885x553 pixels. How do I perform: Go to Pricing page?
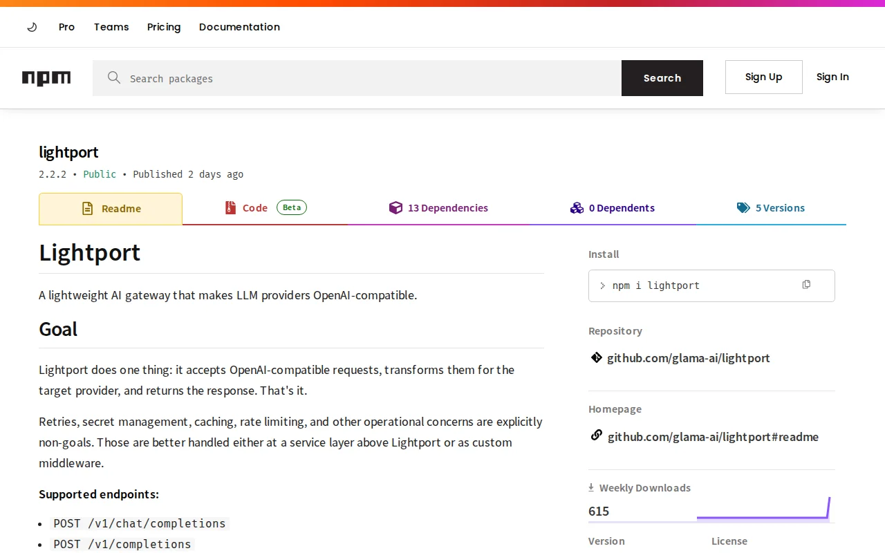click(164, 27)
